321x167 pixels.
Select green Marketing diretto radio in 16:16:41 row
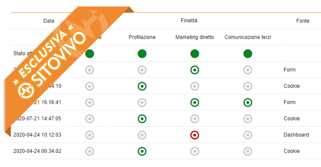click(x=195, y=103)
